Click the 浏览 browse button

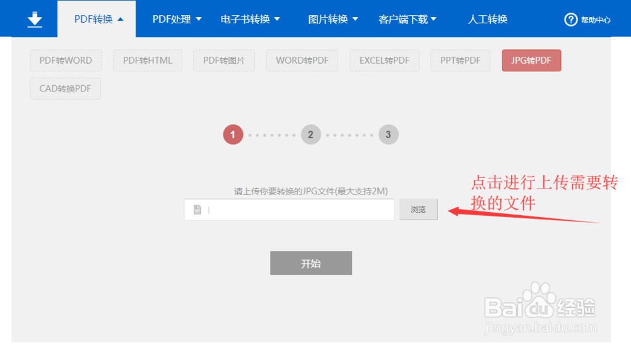pyautogui.click(x=418, y=210)
